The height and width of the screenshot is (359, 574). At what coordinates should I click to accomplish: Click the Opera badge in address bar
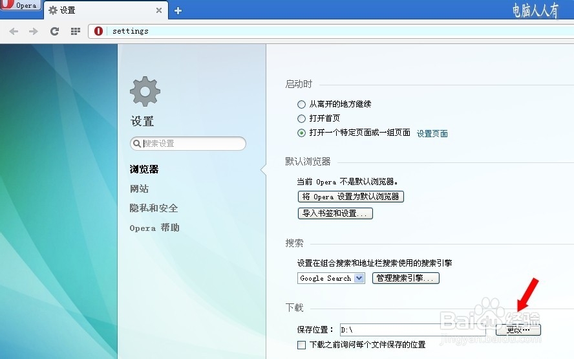tap(98, 31)
